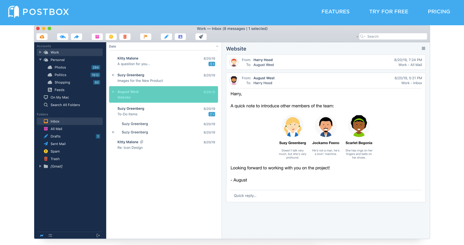This screenshot has height=245, width=464.
Task: Open the filter sliders icon at bottom left
Action: click(50, 235)
